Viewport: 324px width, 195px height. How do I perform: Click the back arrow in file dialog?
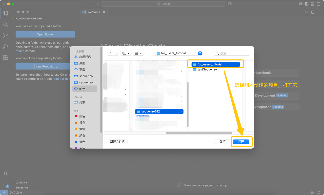point(110,53)
